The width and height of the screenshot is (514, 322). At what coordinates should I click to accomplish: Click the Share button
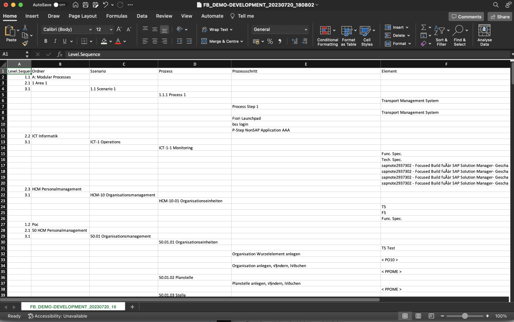pyautogui.click(x=500, y=17)
